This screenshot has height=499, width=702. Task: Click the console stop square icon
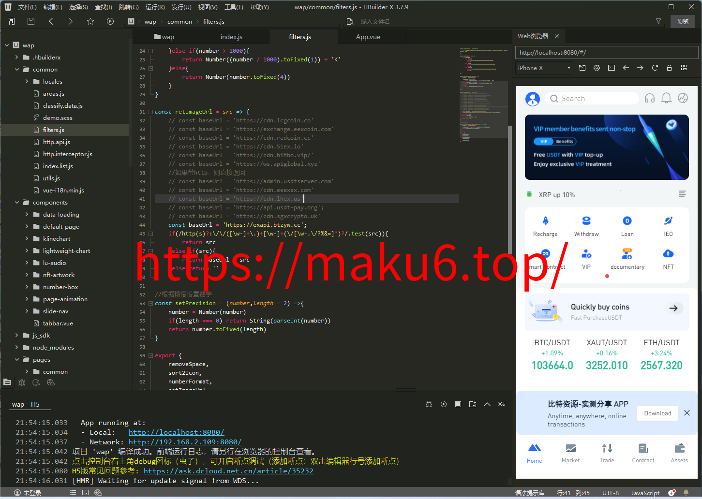pos(458,404)
